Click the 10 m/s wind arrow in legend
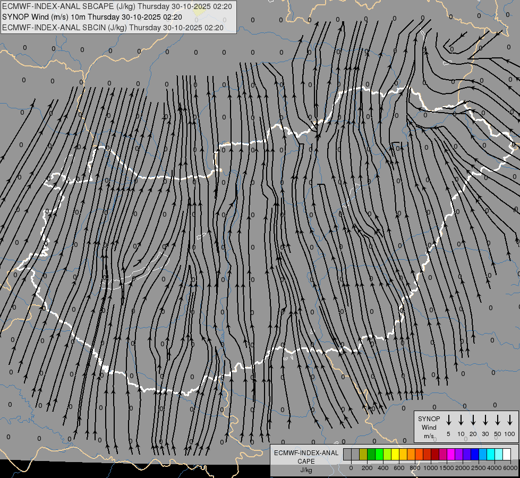 pos(461,420)
